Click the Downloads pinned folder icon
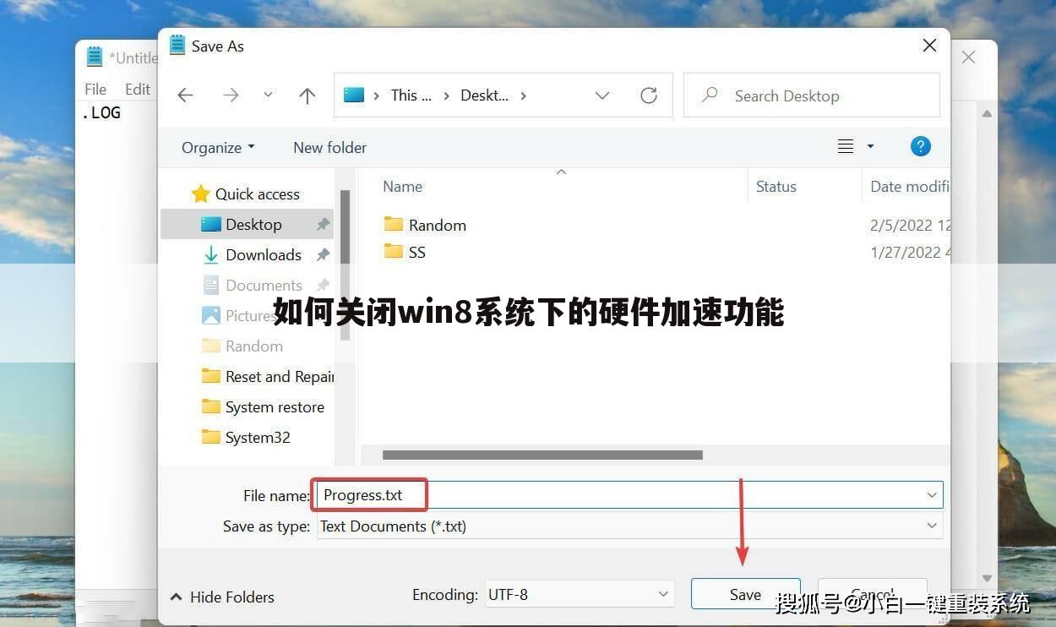This screenshot has width=1056, height=627. tap(210, 254)
